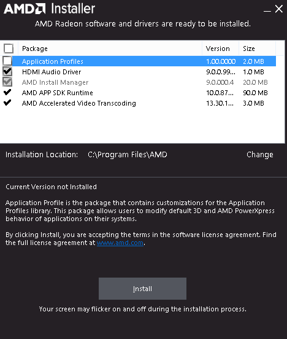
Task: Click the 2.0 MB size cell
Action: (253, 61)
